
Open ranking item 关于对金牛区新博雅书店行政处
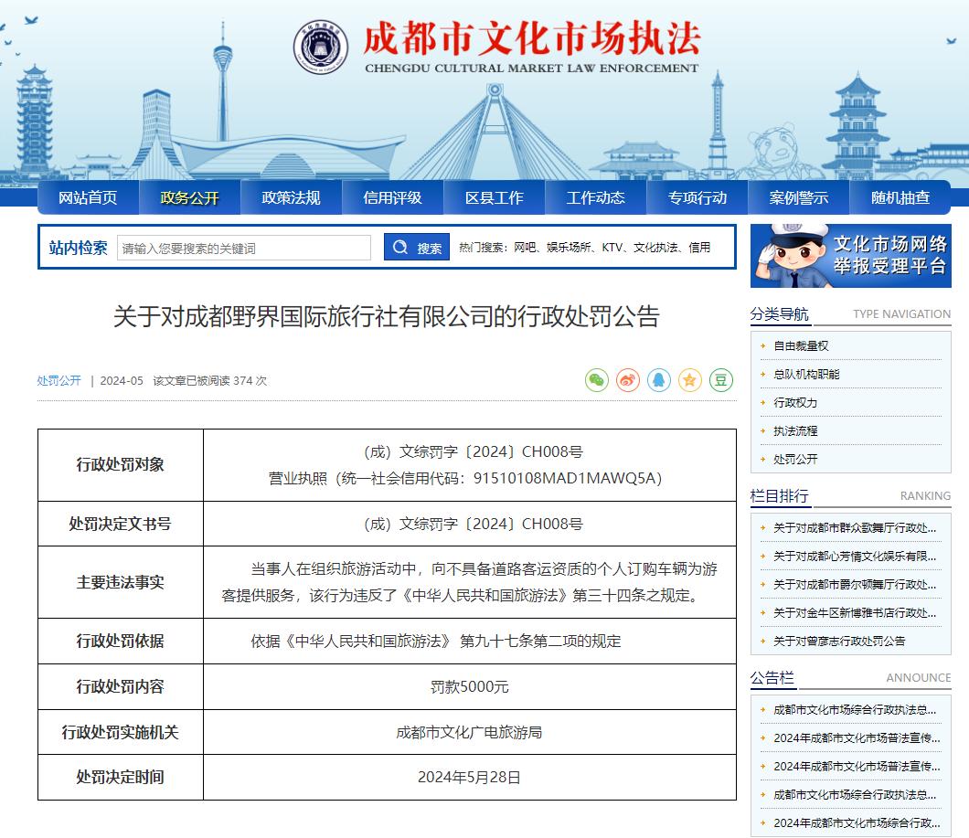pos(855,613)
